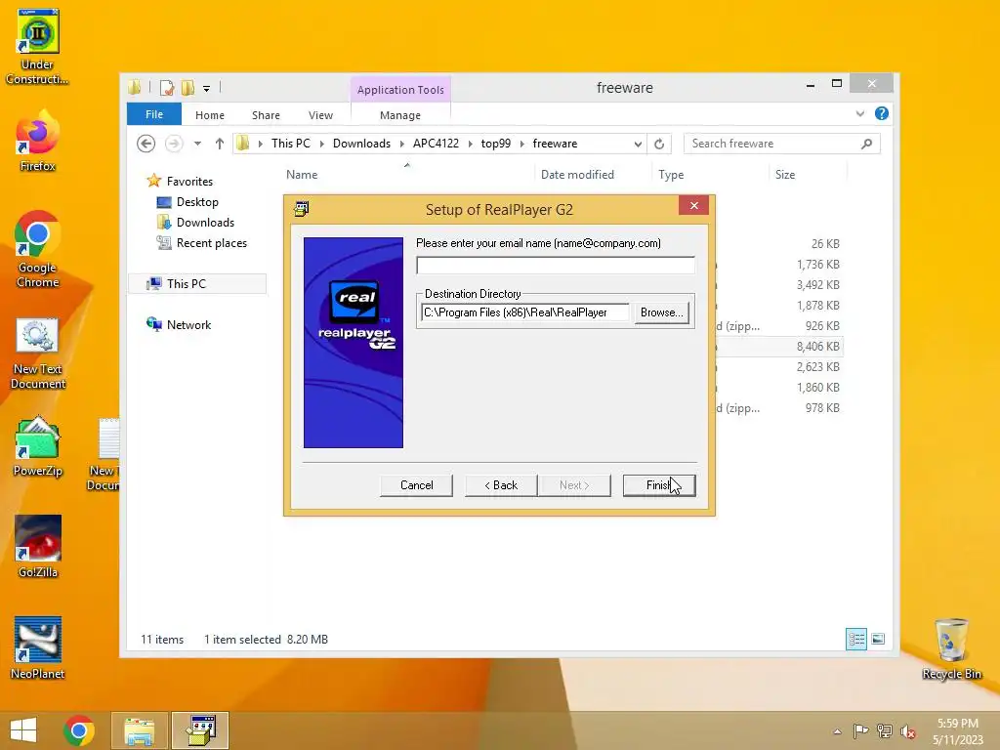
Task: Switch to File Explorer in taskbar
Action: [139, 730]
